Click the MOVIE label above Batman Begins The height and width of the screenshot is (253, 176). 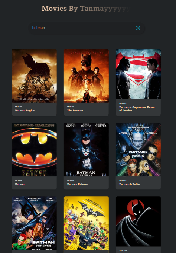(x=19, y=107)
